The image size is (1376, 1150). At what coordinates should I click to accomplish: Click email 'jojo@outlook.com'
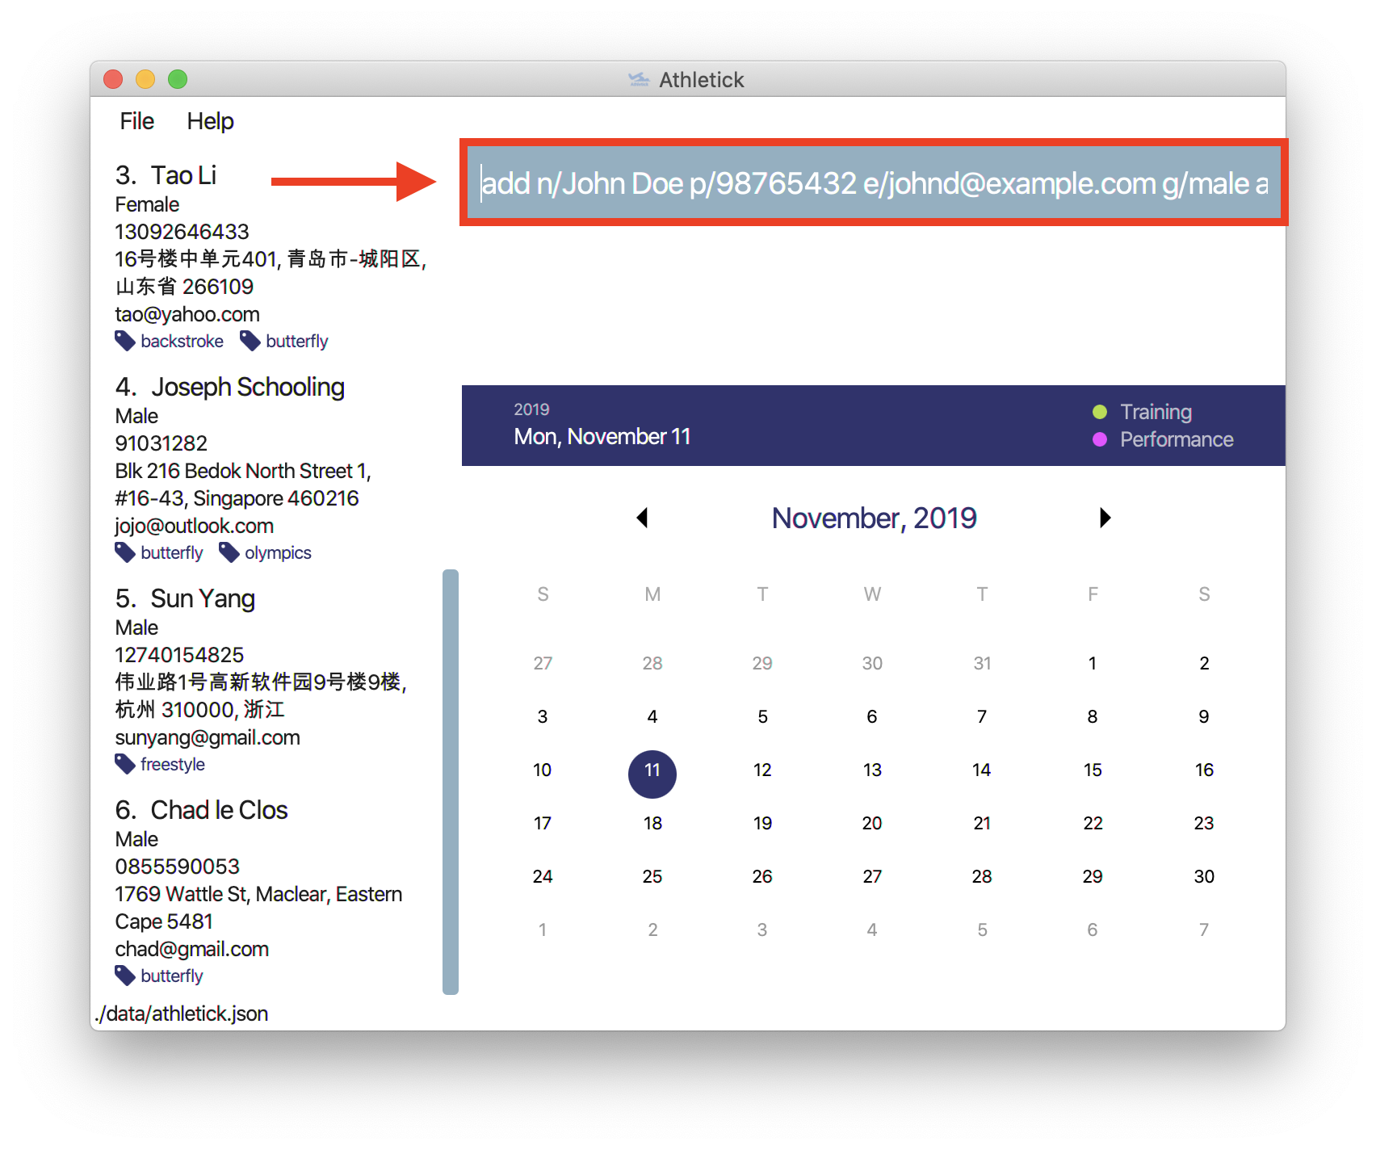pos(194,526)
